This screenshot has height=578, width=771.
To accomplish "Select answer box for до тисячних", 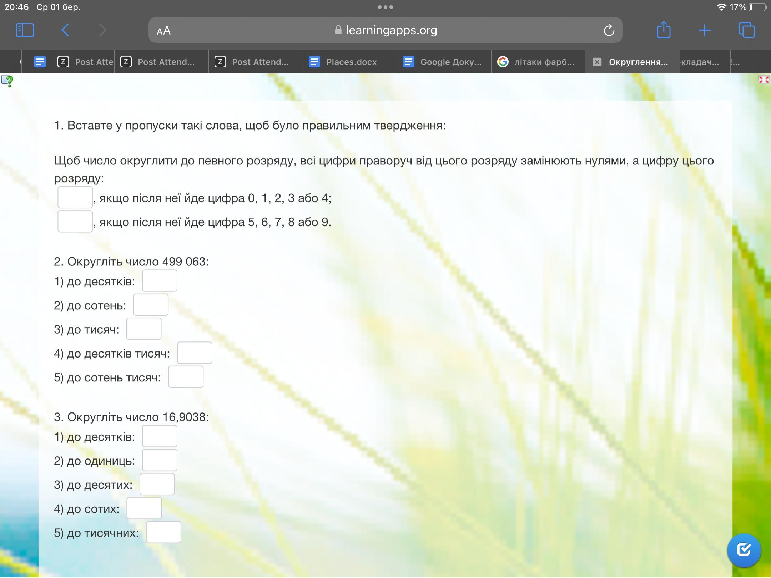I will pos(163,532).
